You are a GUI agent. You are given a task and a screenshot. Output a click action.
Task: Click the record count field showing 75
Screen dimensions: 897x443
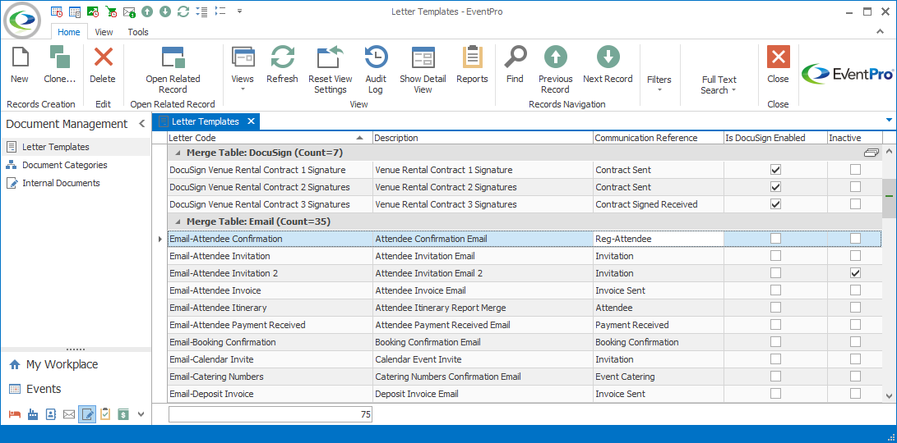[270, 414]
